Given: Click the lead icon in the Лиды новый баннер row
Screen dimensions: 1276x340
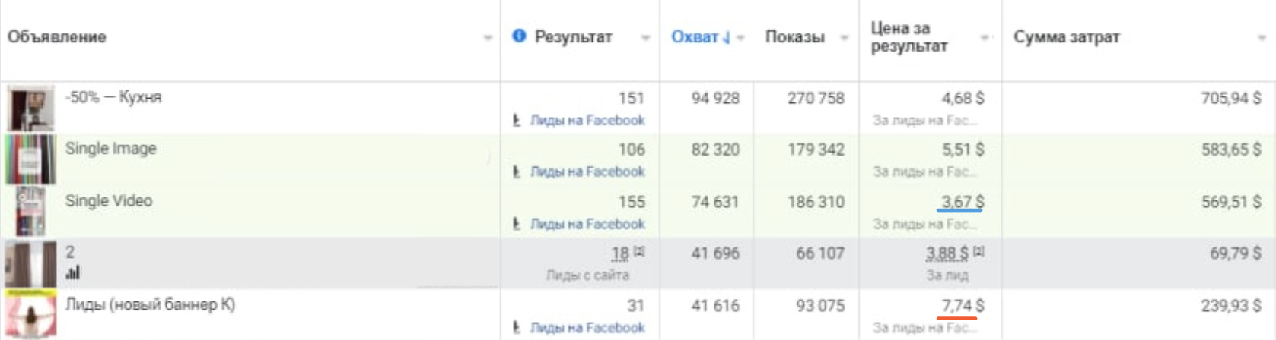Looking at the screenshot, I should (517, 327).
